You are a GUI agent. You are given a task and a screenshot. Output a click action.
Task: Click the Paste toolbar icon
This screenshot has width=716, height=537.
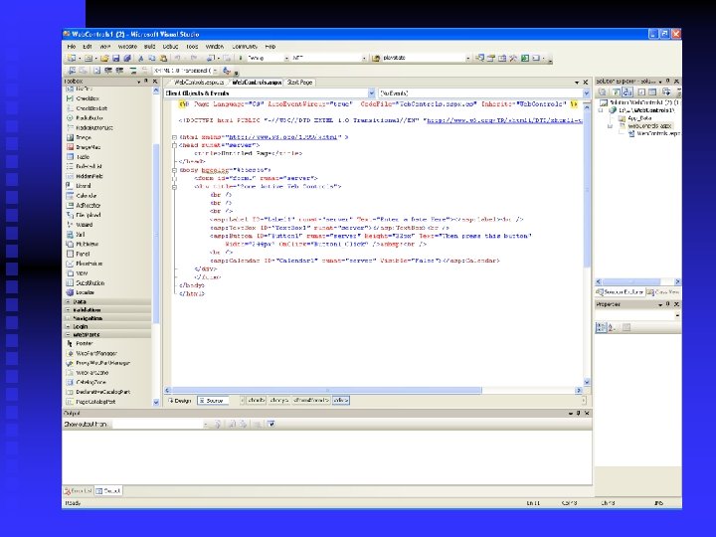(x=163, y=58)
